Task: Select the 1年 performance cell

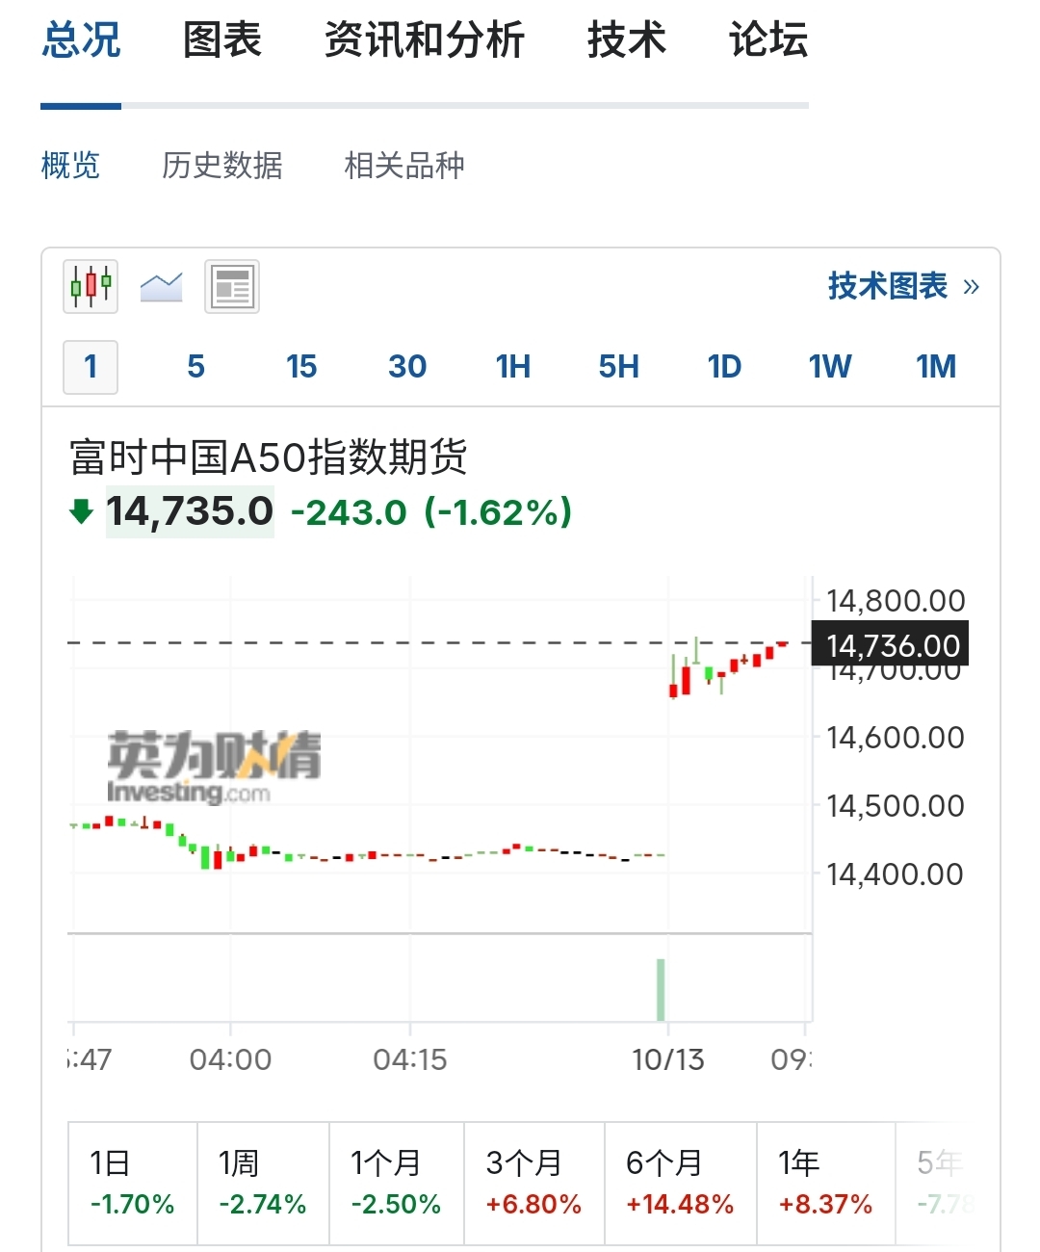Action: click(x=826, y=1184)
